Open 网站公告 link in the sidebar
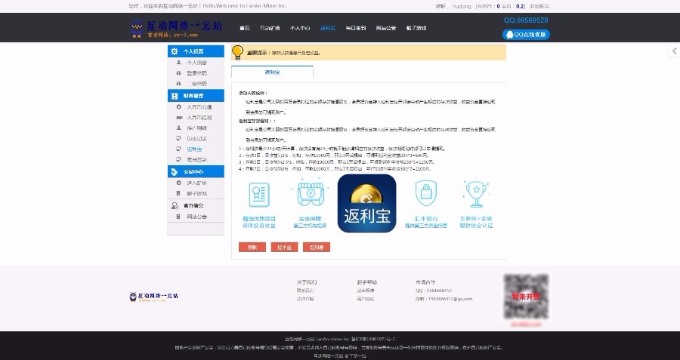The width and height of the screenshot is (680, 360). click(197, 217)
